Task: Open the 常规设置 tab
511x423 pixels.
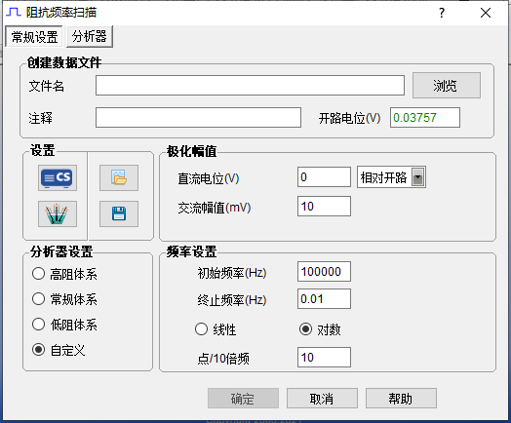Action: (34, 37)
